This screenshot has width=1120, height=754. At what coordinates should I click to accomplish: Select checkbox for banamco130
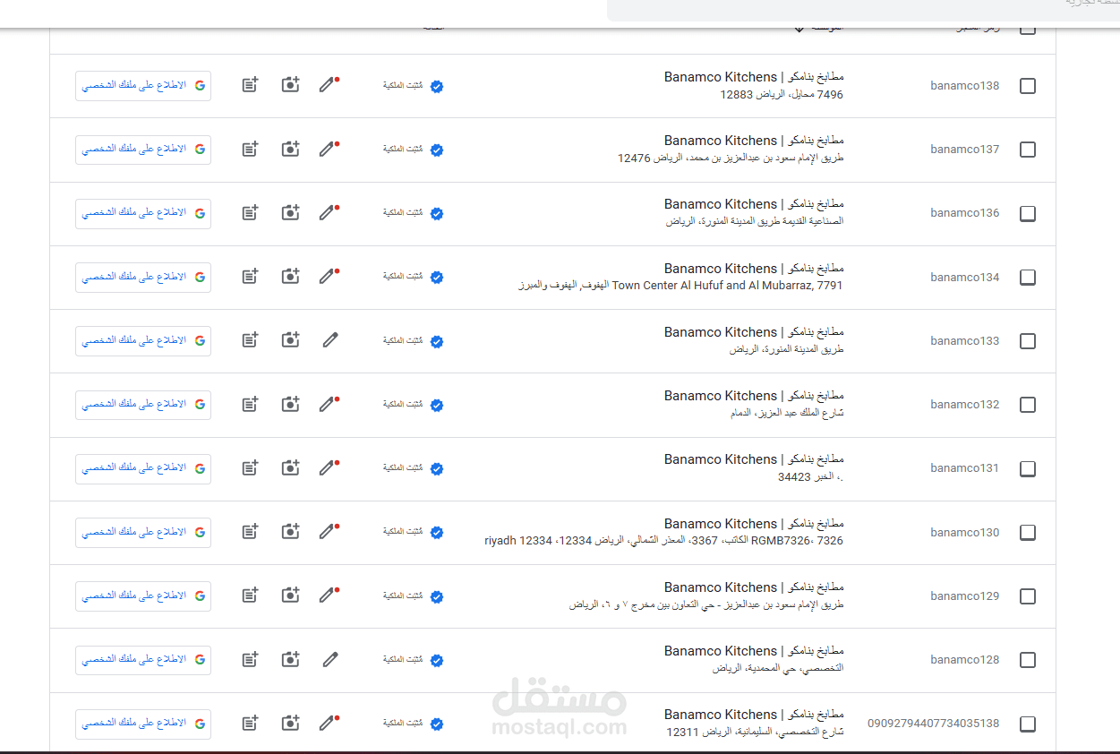(x=1028, y=533)
